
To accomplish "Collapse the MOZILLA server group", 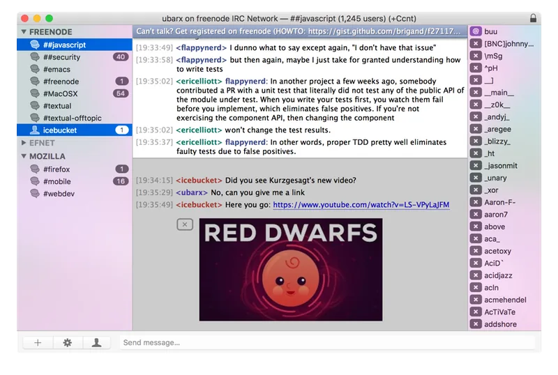I will (x=24, y=156).
